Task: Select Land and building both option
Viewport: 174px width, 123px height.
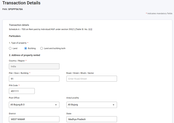Action: pos(42,48)
